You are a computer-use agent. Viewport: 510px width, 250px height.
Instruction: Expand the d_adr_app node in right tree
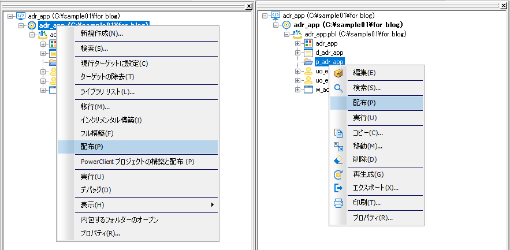297,53
